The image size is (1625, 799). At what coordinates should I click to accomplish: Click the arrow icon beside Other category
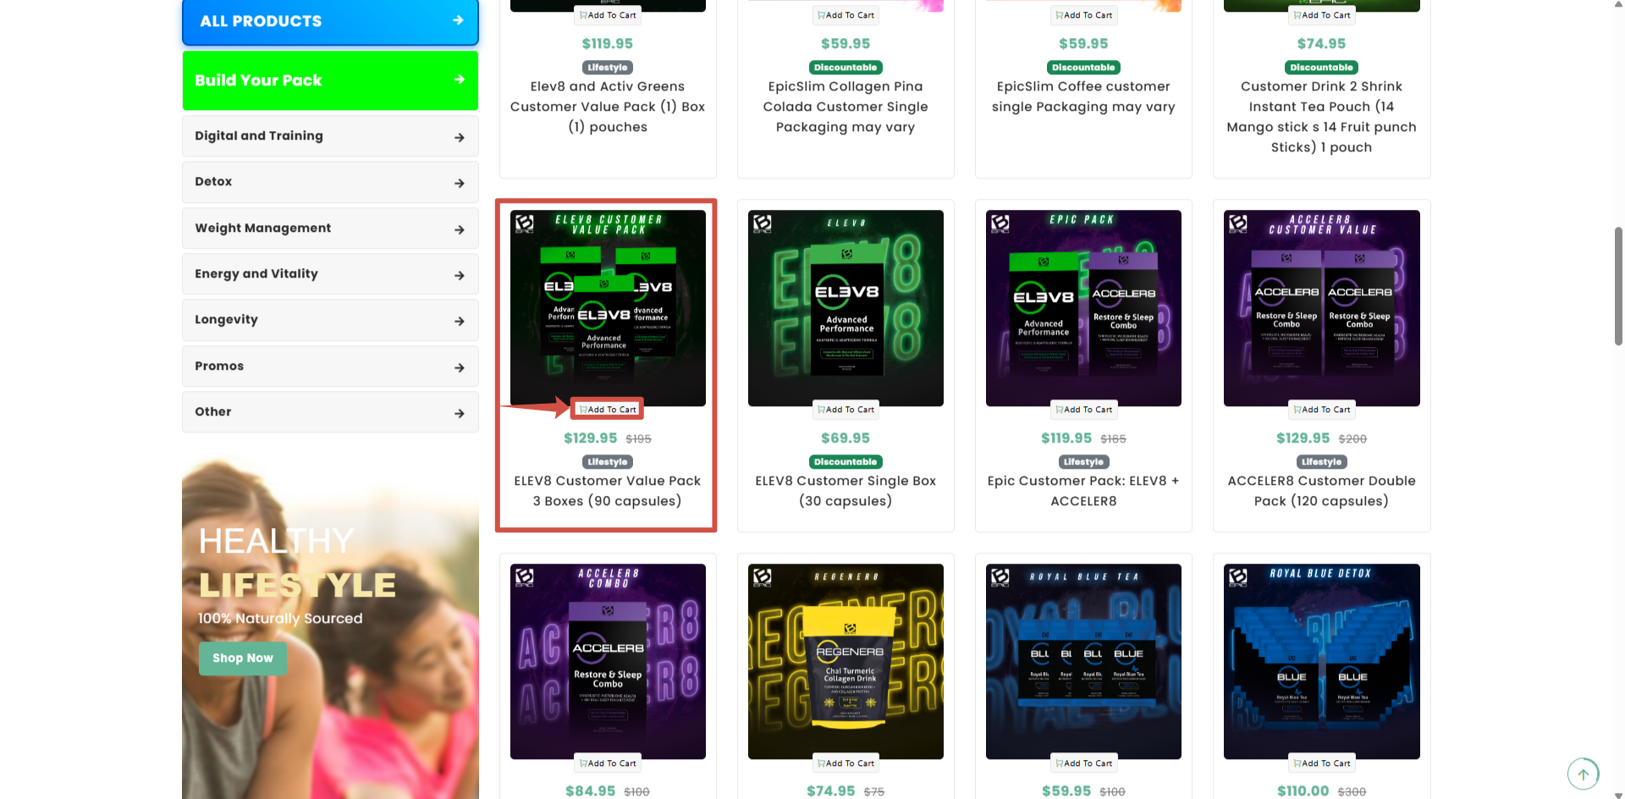pos(460,413)
